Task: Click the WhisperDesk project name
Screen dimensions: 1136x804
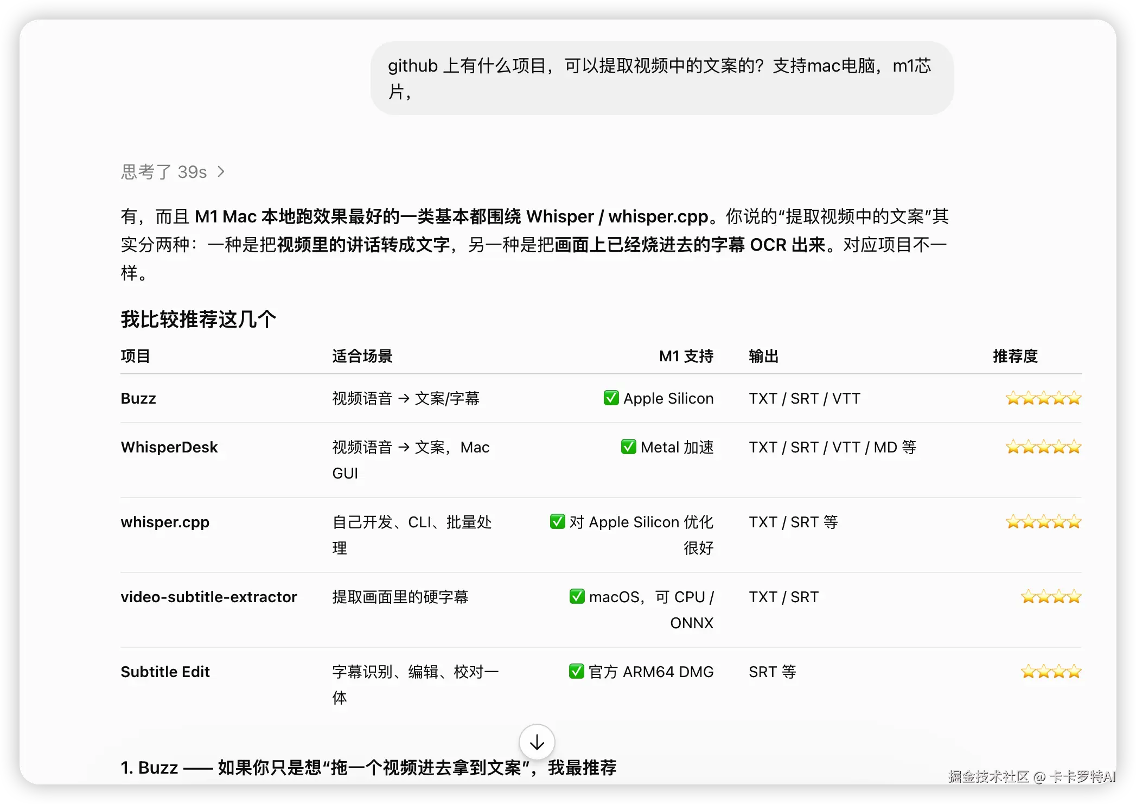Action: pos(169,447)
